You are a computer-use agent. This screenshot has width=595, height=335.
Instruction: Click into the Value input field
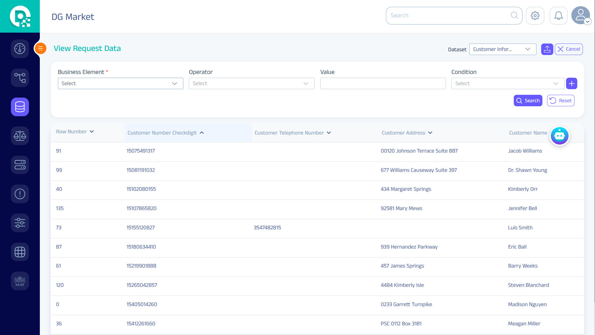tap(383, 84)
